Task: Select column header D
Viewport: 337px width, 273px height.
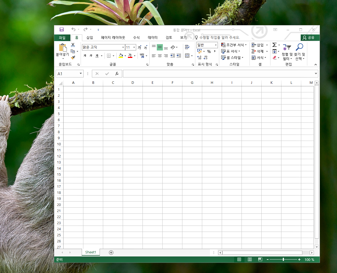Action: (133, 83)
